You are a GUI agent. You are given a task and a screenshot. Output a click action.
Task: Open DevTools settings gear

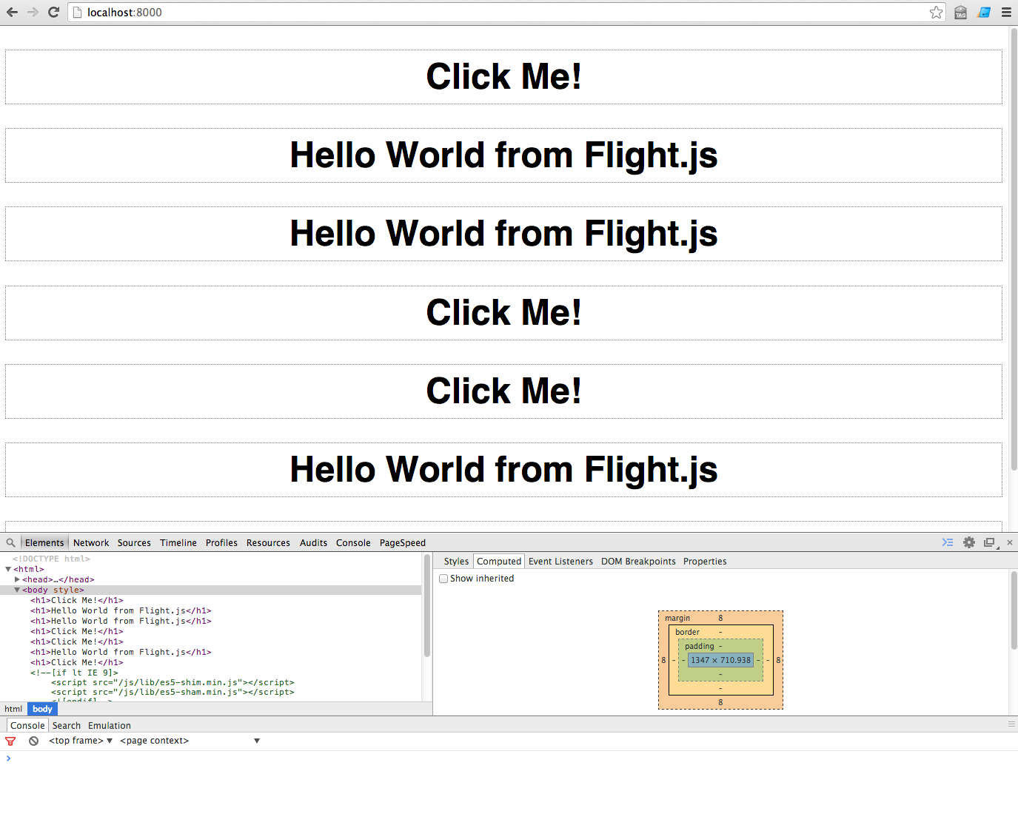[969, 542]
